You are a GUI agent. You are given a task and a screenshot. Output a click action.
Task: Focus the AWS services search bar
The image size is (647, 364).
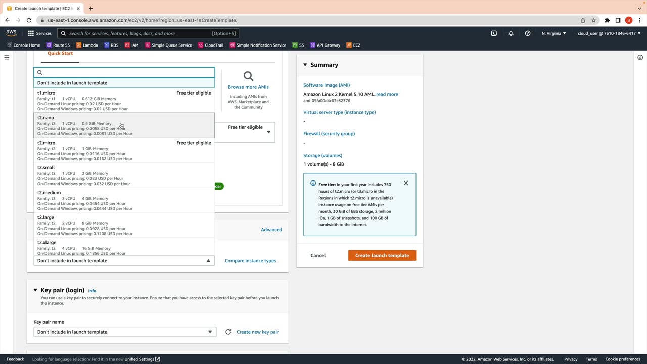point(148,33)
